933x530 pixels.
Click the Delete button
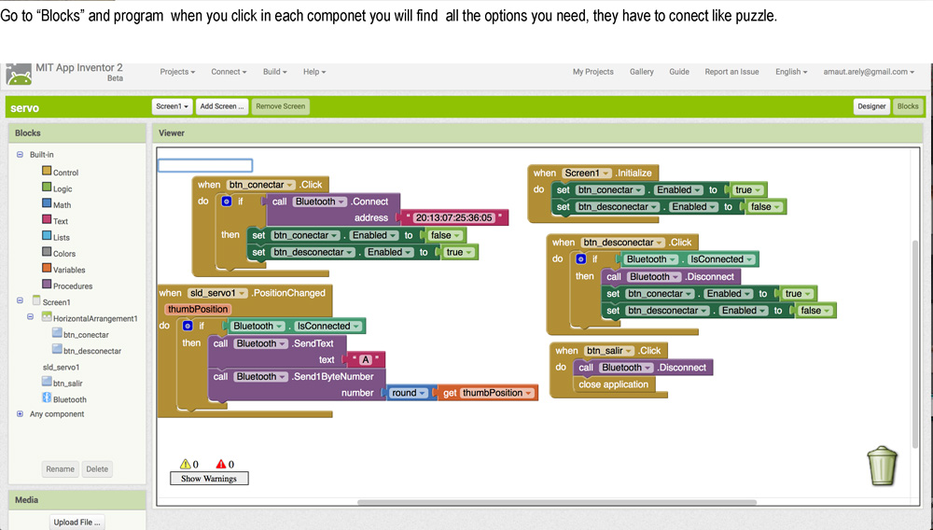click(x=97, y=468)
